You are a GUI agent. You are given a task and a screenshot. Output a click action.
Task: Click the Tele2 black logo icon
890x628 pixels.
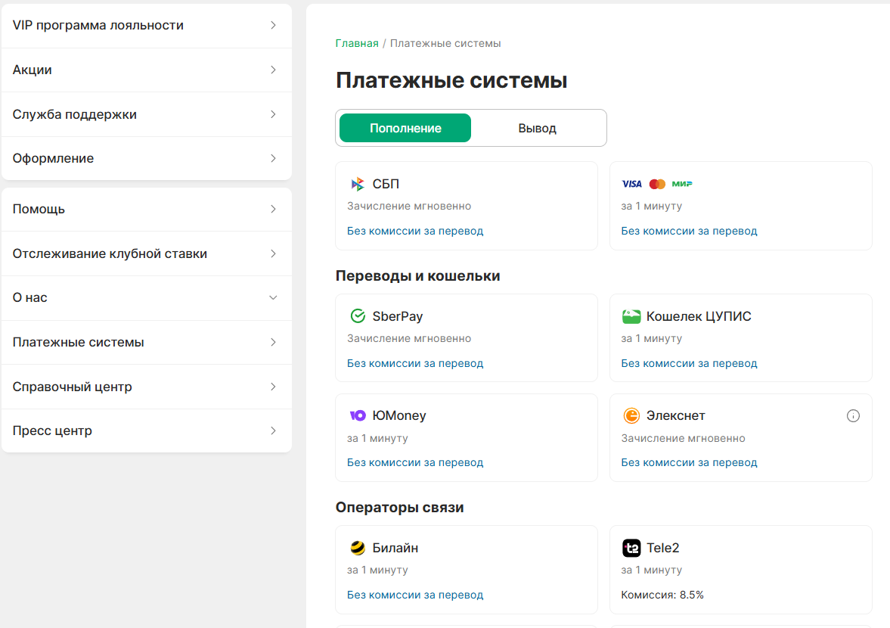(x=631, y=548)
